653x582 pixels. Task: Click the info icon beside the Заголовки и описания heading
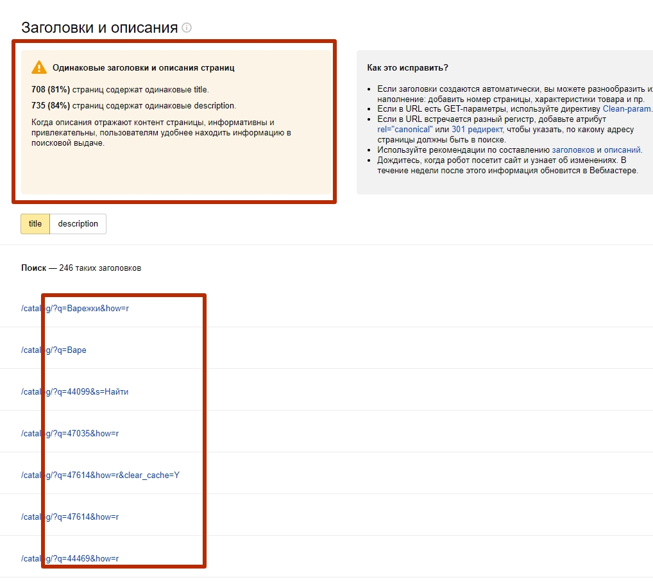click(187, 28)
